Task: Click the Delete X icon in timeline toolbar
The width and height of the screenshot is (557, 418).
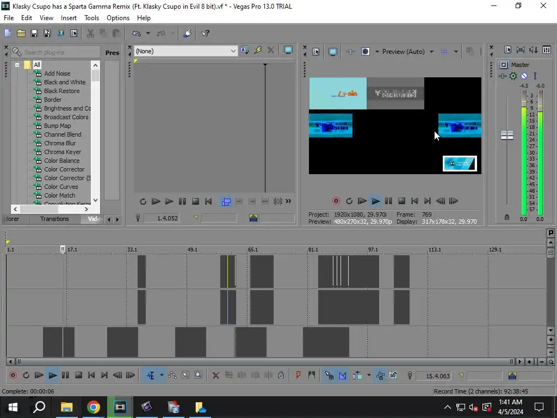Action: tap(215, 376)
